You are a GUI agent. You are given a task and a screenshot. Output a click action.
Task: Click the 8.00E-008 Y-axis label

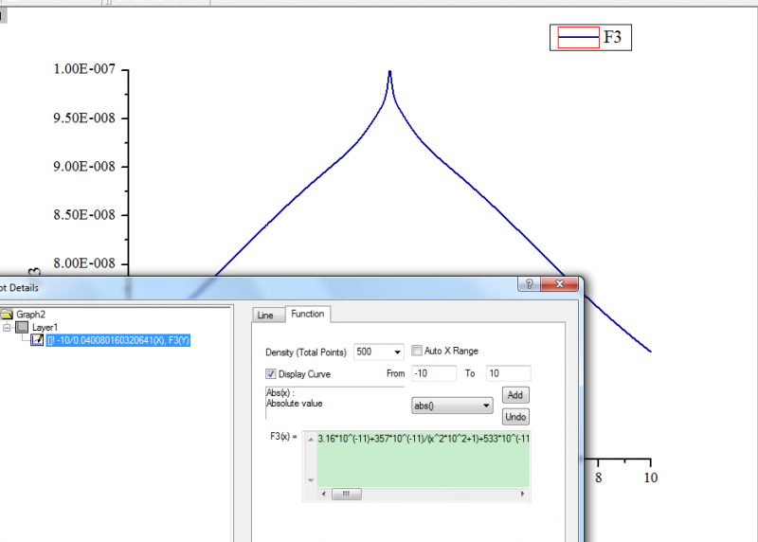click(x=84, y=263)
